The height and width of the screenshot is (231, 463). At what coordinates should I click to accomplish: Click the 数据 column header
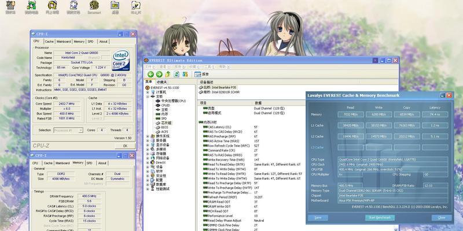(280, 103)
